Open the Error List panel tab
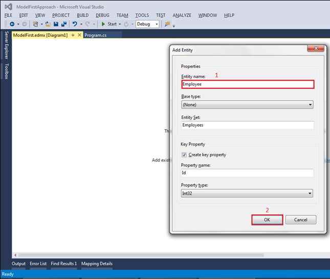Viewport: 330px width, 279px height. click(x=38, y=264)
